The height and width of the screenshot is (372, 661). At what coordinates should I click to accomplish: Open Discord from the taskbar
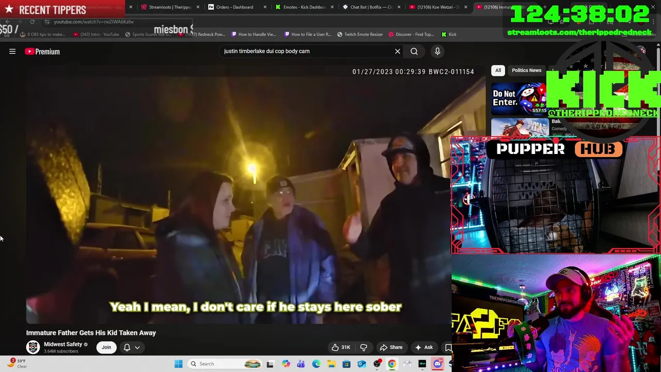438,364
